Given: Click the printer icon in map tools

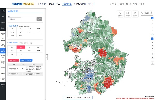Looking at the screenshot, I should [x=152, y=51].
